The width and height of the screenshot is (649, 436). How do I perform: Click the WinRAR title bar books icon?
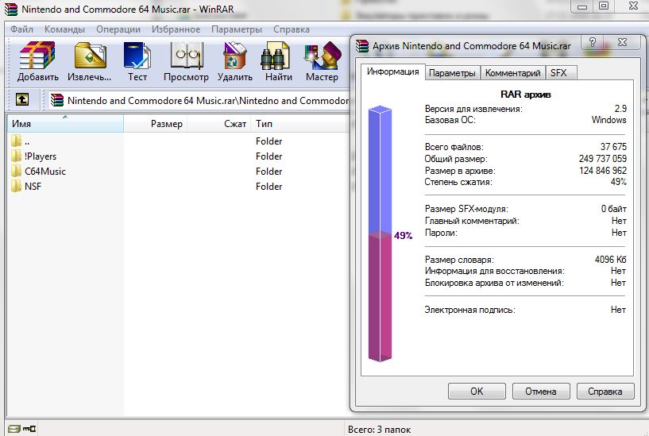click(10, 9)
